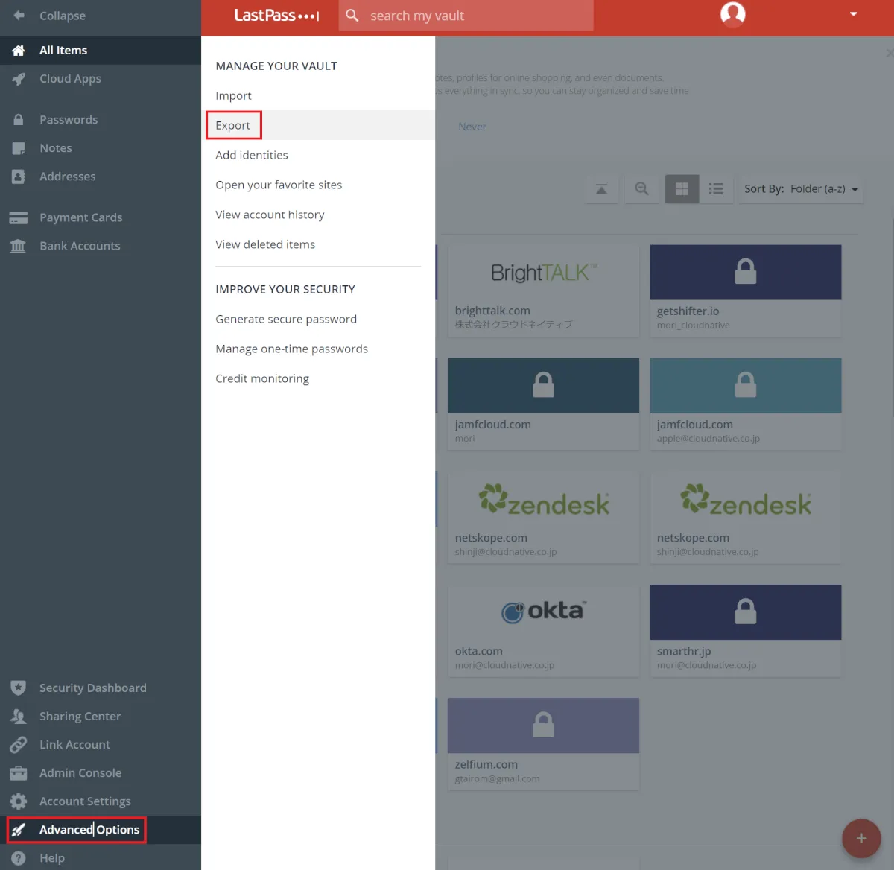Screen dimensions: 894x870
Task: Click the Admin Console briefcase icon
Action: coord(19,773)
